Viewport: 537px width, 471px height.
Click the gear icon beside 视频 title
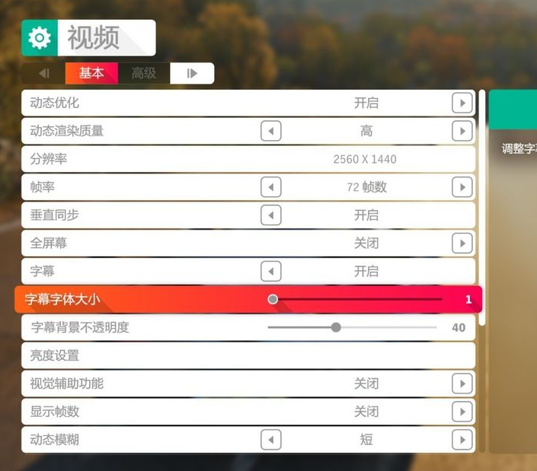pyautogui.click(x=40, y=37)
